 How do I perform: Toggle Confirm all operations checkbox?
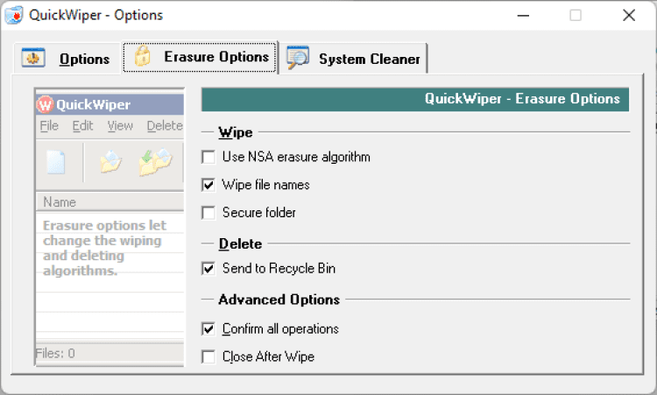(208, 329)
